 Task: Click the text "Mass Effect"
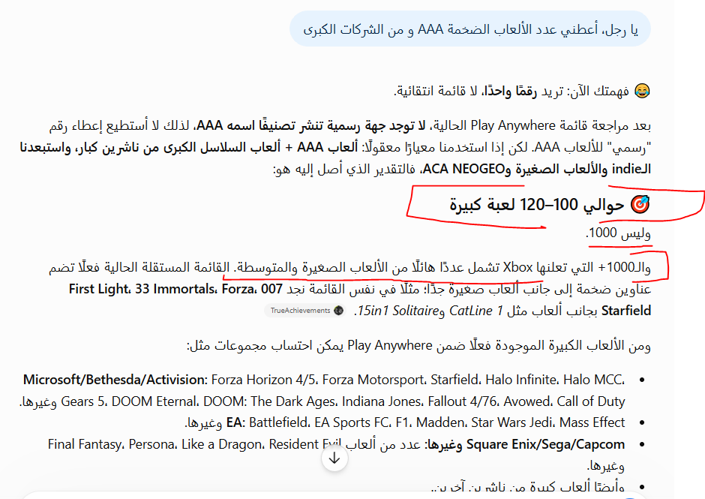(x=592, y=422)
